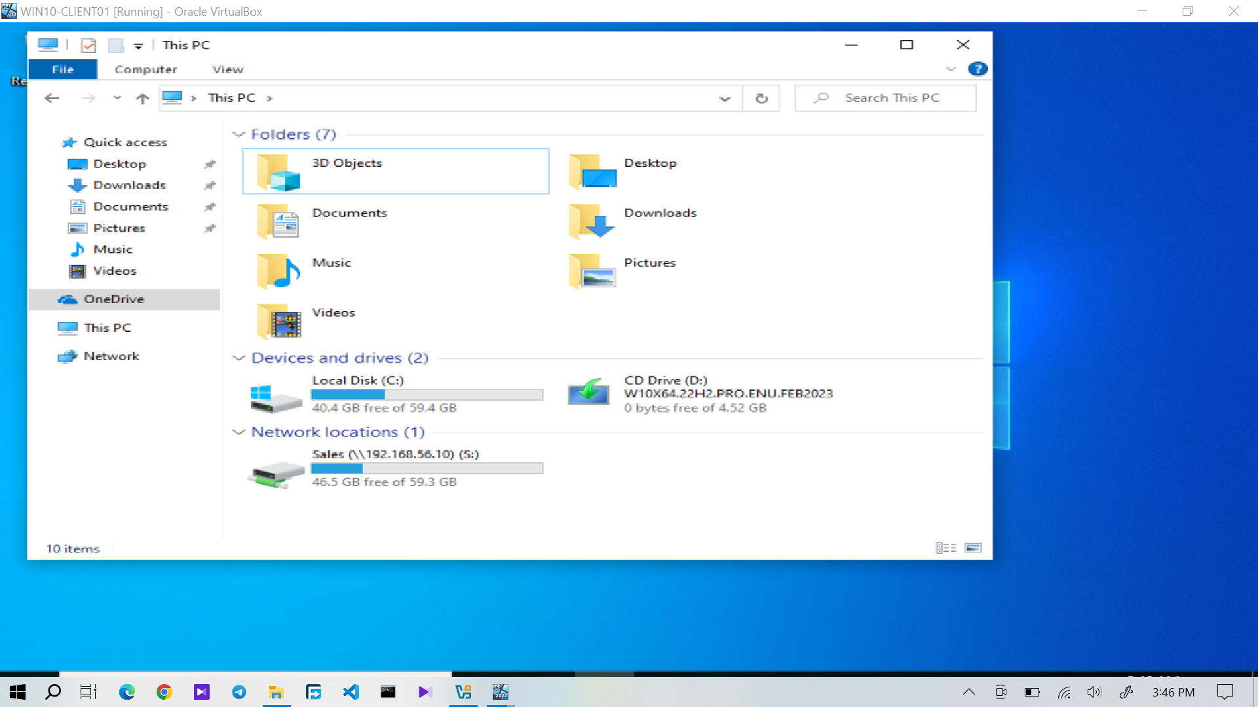Open the File ribbon tab
The width and height of the screenshot is (1258, 707).
coord(63,69)
